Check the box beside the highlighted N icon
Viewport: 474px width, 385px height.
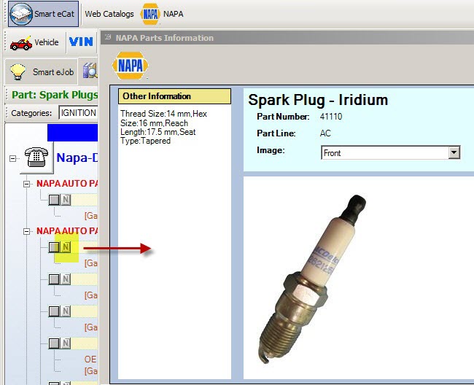[x=54, y=247]
